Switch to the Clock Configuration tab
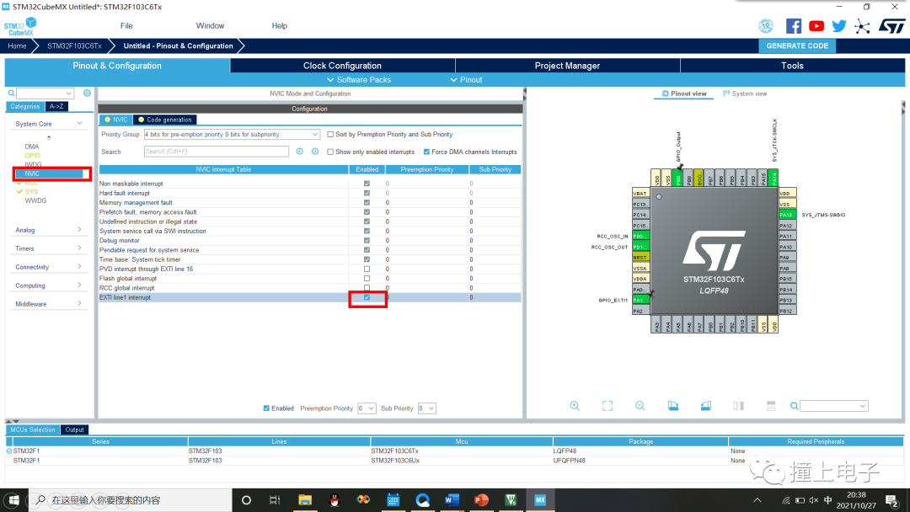Image resolution: width=910 pixels, height=512 pixels. coord(342,66)
